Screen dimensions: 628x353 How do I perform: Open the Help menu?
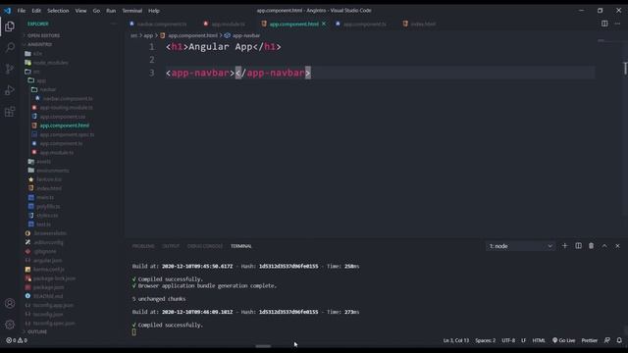point(154,11)
